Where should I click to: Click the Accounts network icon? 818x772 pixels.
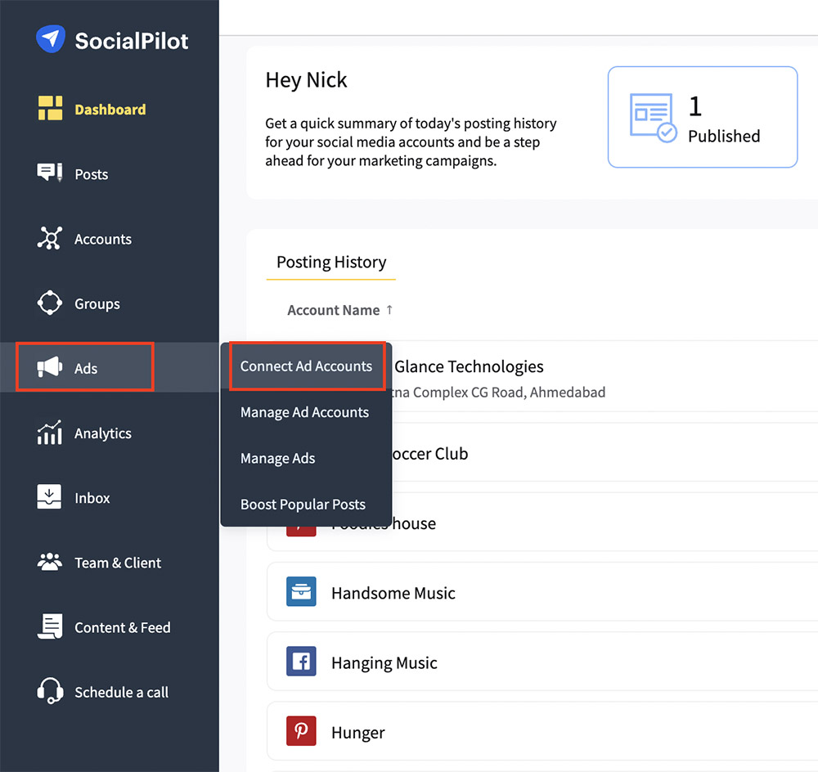pos(50,238)
